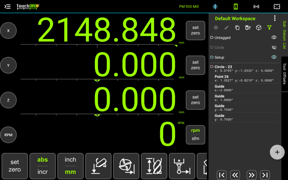Select the Untagged tag row

[245, 38]
